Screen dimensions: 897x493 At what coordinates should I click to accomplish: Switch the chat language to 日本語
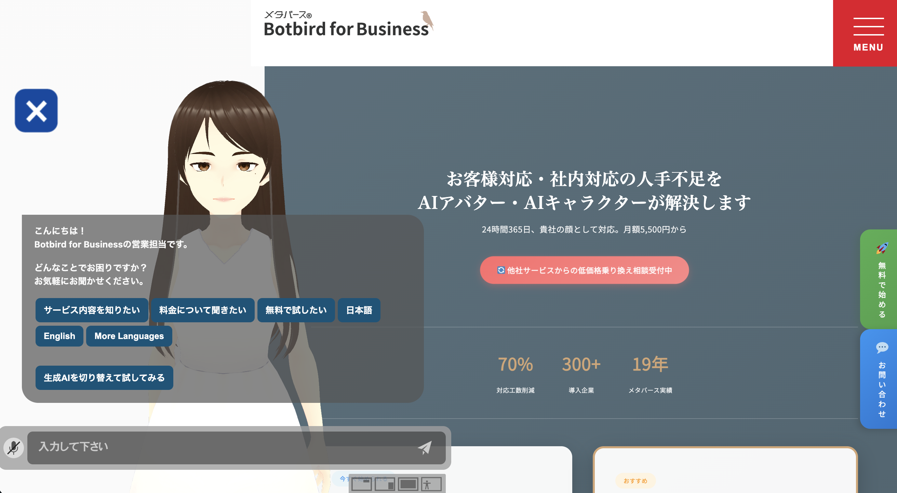pos(359,310)
